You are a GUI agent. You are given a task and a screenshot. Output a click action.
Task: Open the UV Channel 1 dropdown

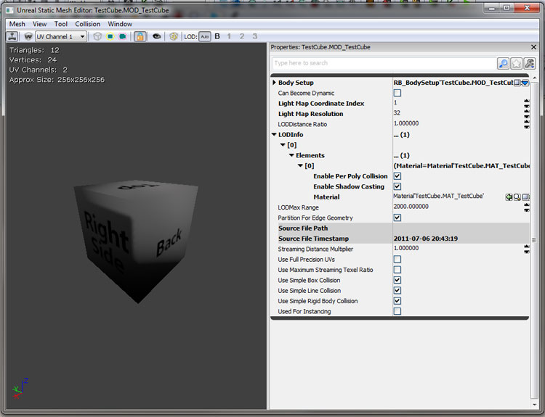point(61,36)
